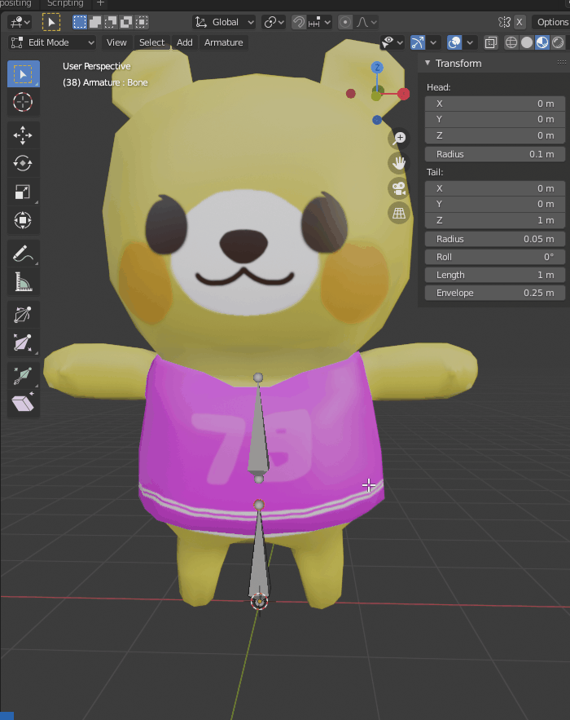Open the object visibility eye dropdown
Image resolution: width=570 pixels, height=720 pixels.
[x=392, y=42]
